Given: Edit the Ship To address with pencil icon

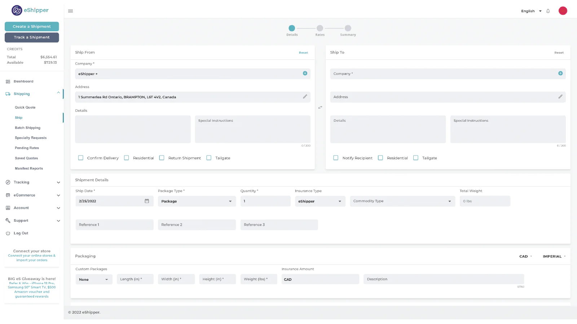Looking at the screenshot, I should point(560,96).
